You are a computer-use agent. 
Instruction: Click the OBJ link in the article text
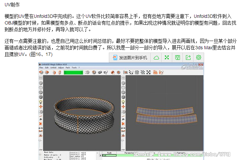9,23
